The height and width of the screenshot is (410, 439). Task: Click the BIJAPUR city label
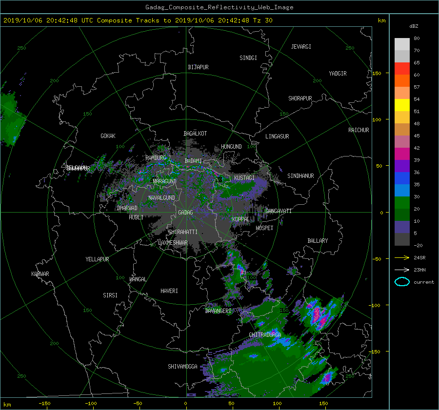198,67
